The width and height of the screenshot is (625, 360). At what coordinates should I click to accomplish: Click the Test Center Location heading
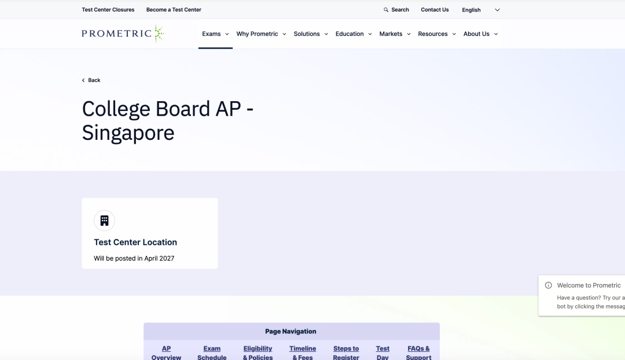pos(135,242)
